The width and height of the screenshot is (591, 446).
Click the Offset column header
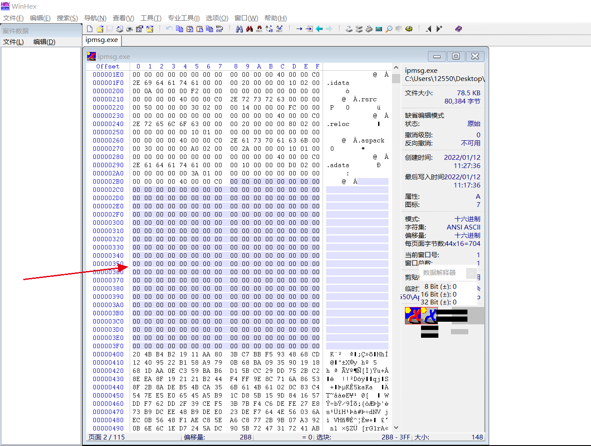(x=108, y=66)
